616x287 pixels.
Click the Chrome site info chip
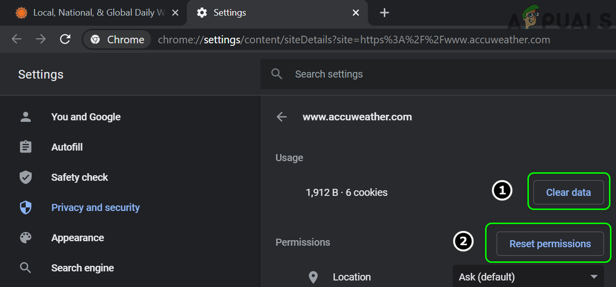coord(117,40)
